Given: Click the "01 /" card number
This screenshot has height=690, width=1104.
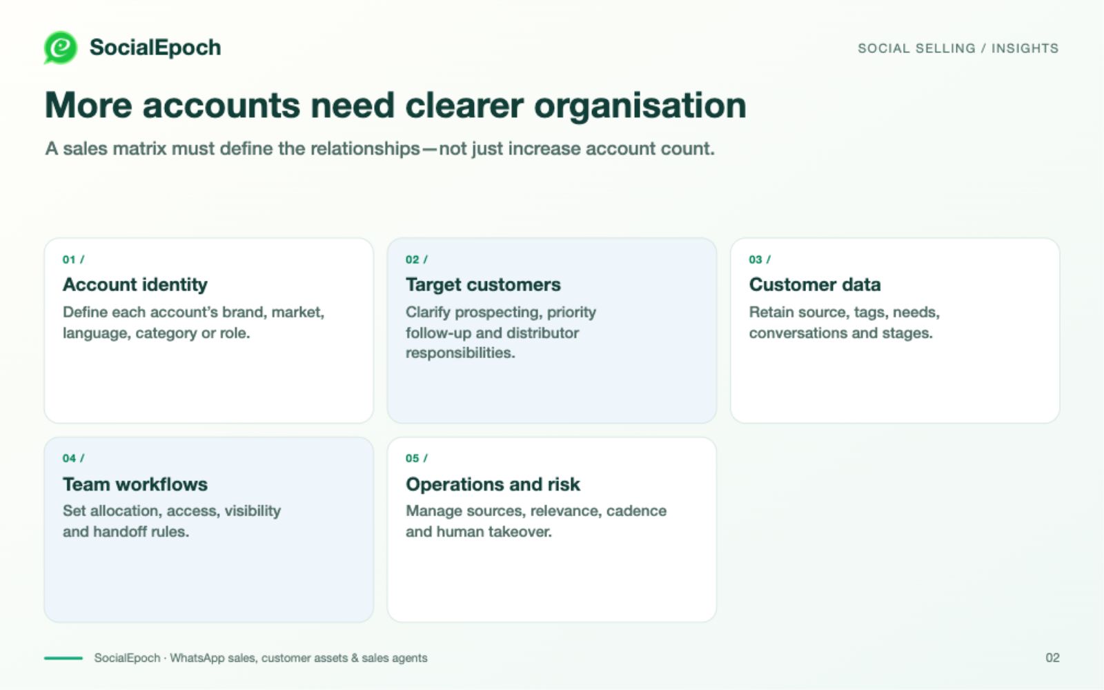Looking at the screenshot, I should coord(73,259).
